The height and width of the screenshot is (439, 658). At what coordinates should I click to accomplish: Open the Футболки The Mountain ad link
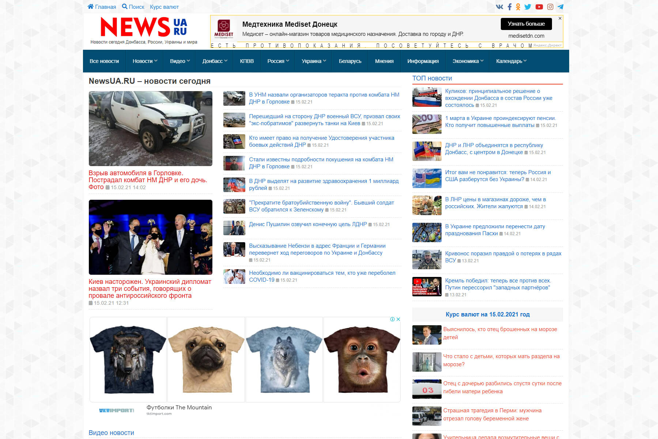click(179, 408)
